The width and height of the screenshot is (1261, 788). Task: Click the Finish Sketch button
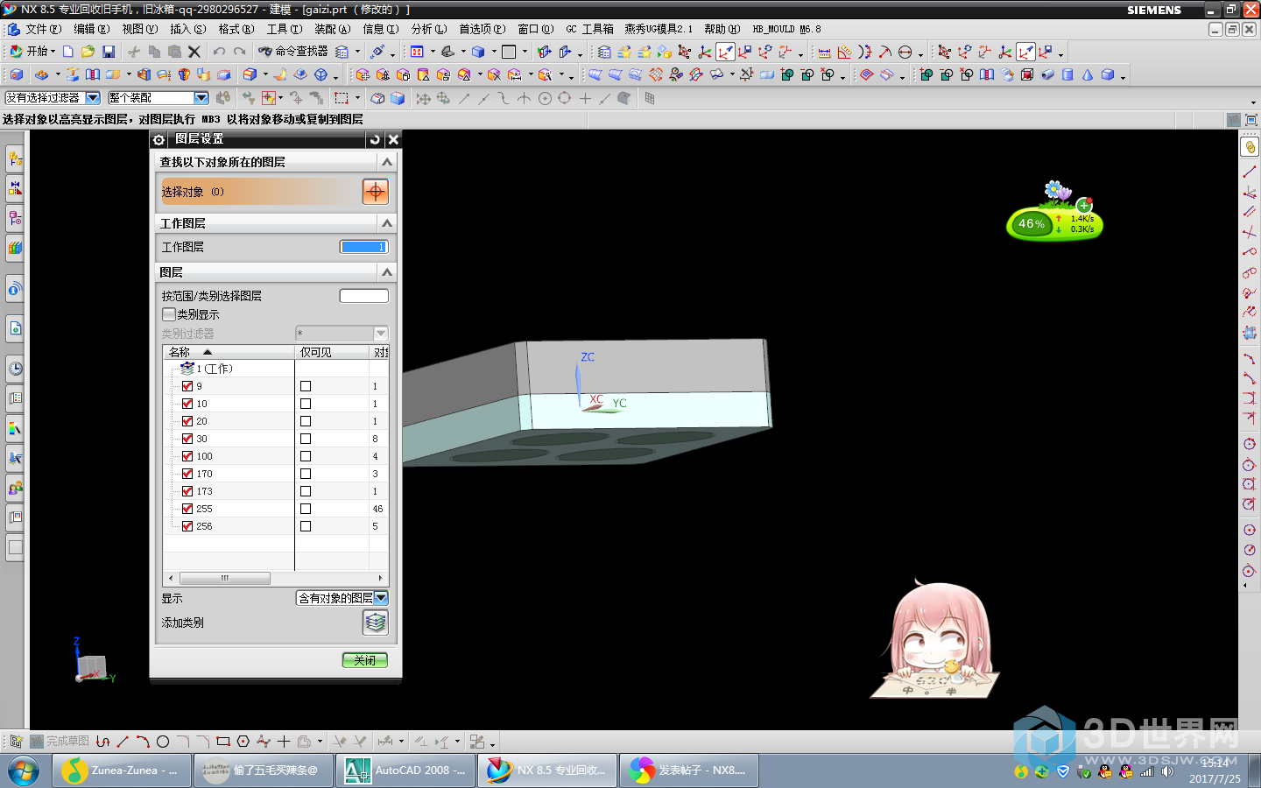coord(60,742)
